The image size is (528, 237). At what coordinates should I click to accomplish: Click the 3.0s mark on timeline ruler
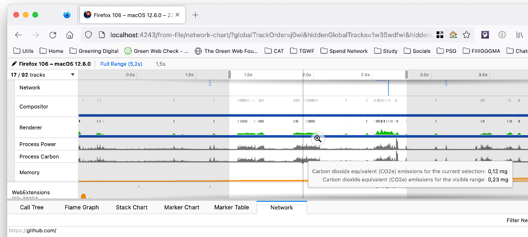424,75
